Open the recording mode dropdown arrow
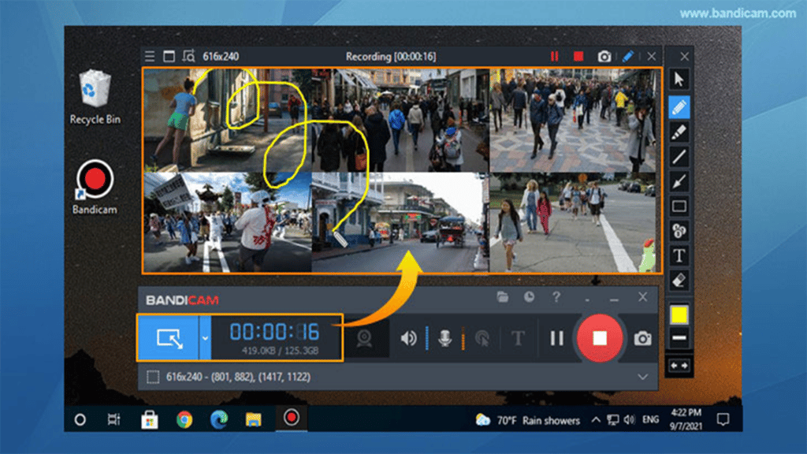This screenshot has height=454, width=807. (205, 338)
